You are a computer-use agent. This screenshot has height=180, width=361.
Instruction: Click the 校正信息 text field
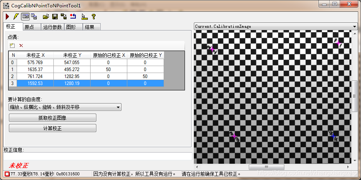click(x=98, y=156)
